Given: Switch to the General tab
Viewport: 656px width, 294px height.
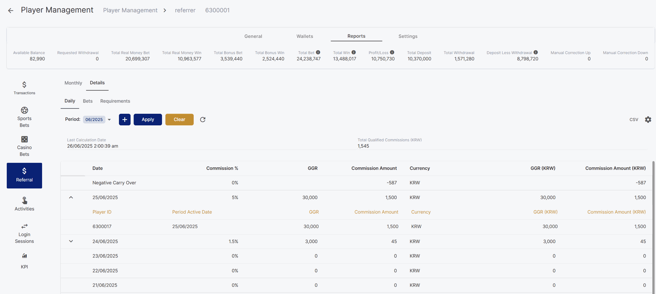Looking at the screenshot, I should click(x=253, y=36).
